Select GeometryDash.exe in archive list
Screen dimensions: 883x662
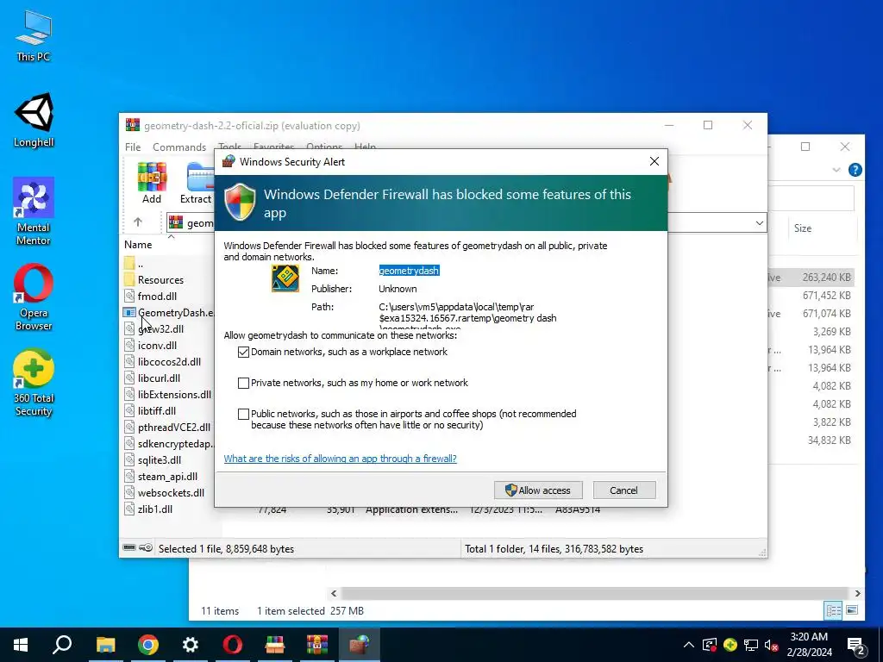[x=168, y=312]
